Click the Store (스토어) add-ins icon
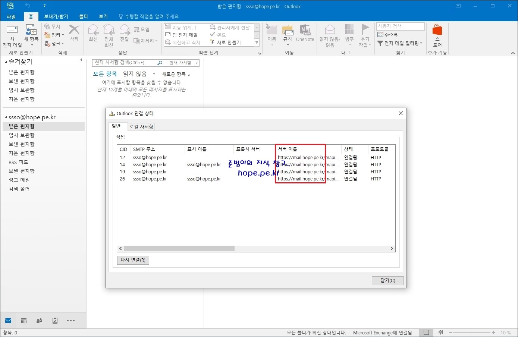This screenshot has width=518, height=337. tap(437, 30)
